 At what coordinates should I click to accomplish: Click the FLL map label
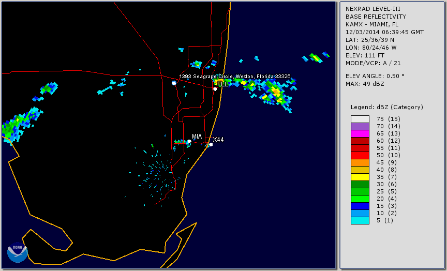222,84
